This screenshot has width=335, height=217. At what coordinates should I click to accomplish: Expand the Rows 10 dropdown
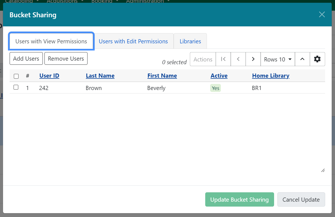pyautogui.click(x=278, y=59)
